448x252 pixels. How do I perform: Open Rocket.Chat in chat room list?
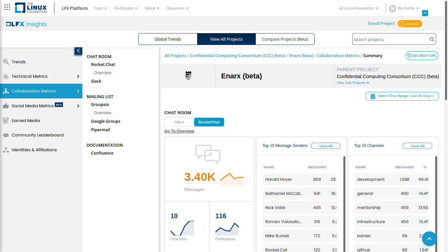[x=103, y=65]
